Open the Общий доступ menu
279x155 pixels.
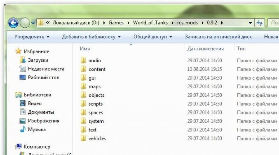(153, 37)
